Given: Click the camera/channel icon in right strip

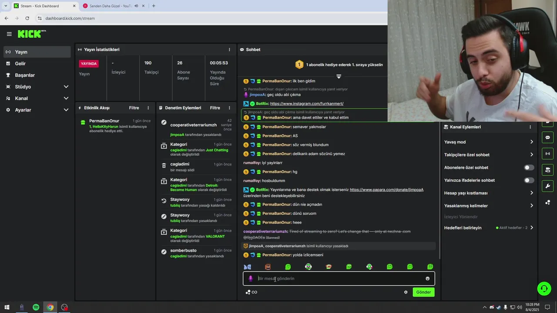Looking at the screenshot, I should [x=547, y=170].
